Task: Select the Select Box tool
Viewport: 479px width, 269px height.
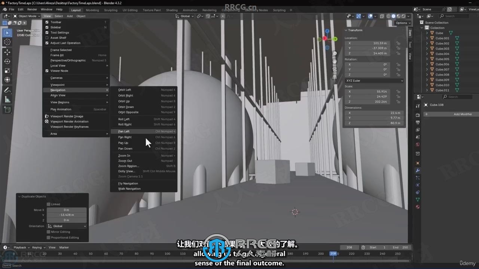Action: [x=7, y=33]
